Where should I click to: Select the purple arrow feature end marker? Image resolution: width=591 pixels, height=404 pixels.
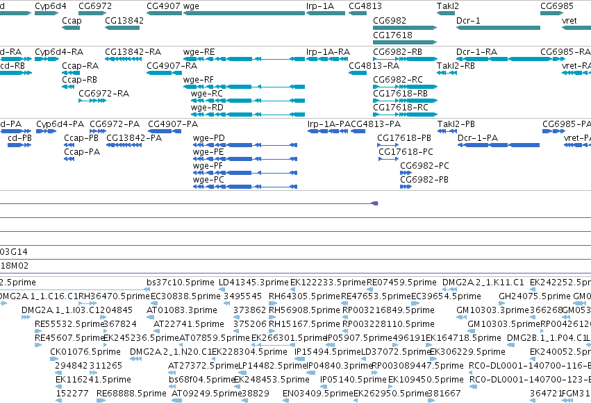[374, 203]
